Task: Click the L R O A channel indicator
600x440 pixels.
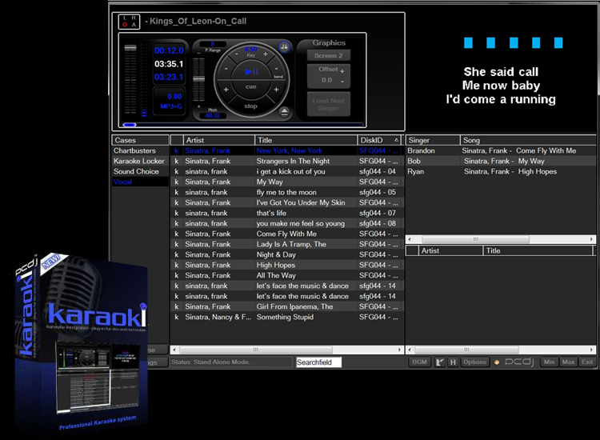Action: click(129, 22)
